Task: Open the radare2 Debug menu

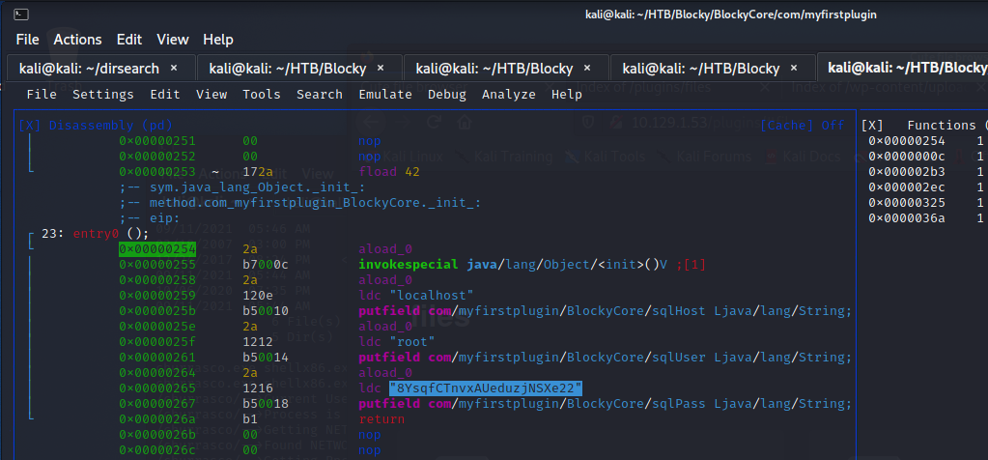Action: pos(447,95)
